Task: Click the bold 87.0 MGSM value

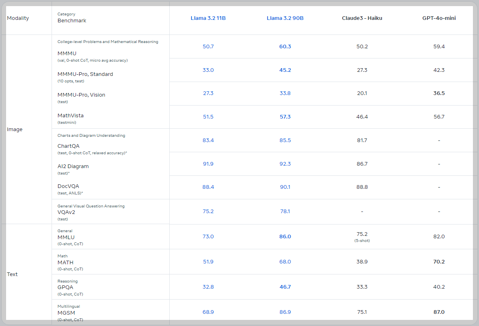Action: pos(439,312)
